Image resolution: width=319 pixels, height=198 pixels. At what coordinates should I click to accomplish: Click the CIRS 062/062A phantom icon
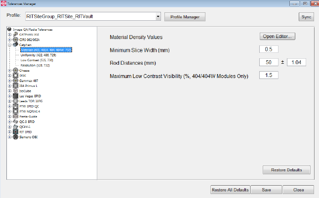pyautogui.click(x=15, y=39)
